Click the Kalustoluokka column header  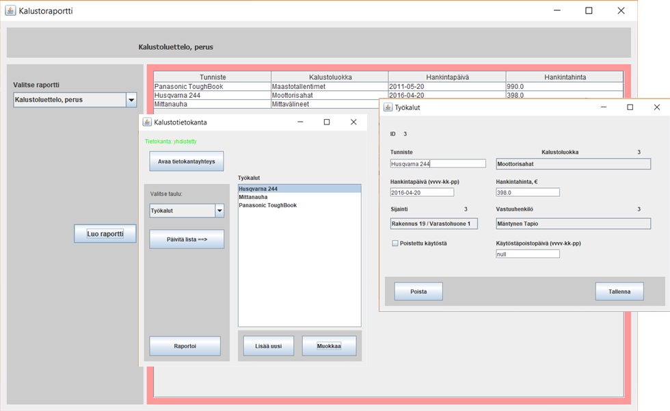click(x=330, y=77)
